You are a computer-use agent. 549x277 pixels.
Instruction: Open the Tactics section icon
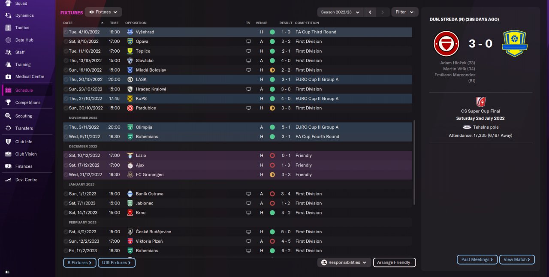[x=8, y=27]
